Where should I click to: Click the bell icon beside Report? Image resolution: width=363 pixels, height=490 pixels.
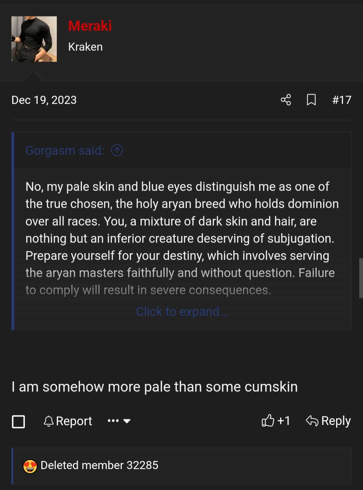point(48,421)
